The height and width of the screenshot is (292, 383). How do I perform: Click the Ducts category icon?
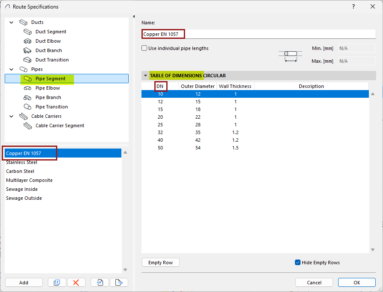pyautogui.click(x=24, y=23)
